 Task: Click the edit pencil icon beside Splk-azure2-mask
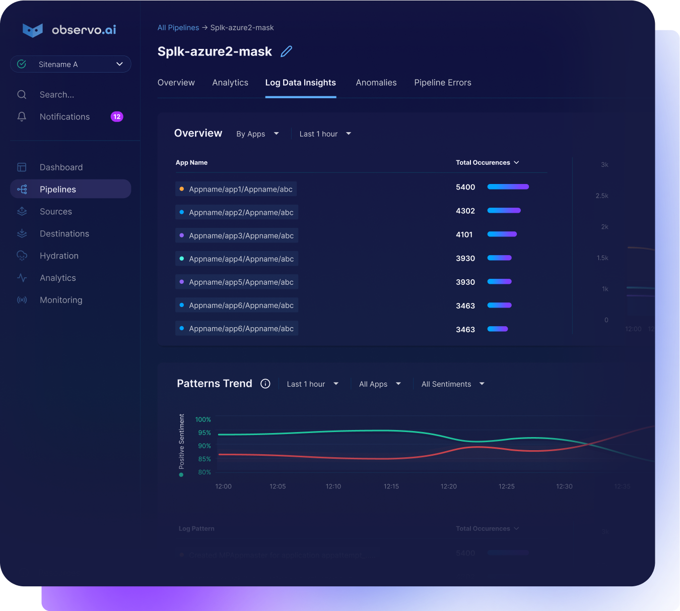(286, 51)
